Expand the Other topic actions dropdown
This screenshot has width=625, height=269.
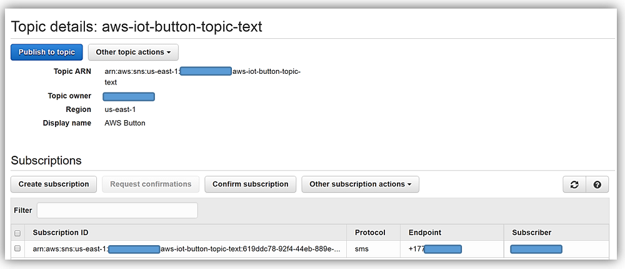[133, 52]
